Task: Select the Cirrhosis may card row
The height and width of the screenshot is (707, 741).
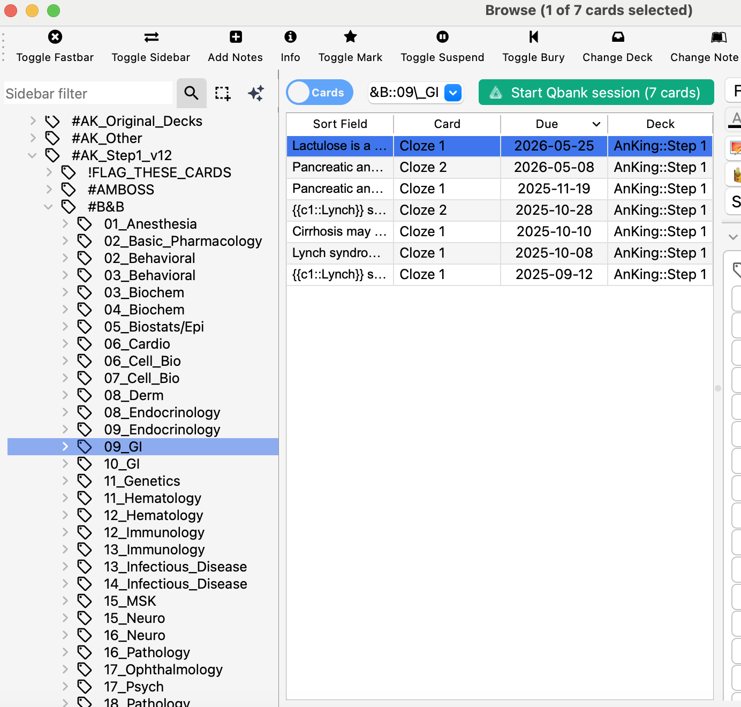Action: (339, 231)
